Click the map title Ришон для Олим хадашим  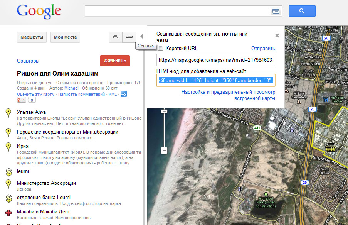[x=57, y=74]
